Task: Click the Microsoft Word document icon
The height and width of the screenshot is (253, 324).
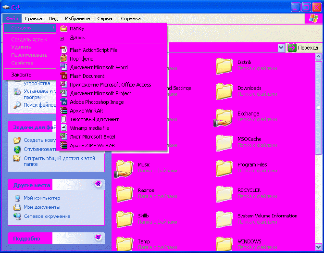Action: pyautogui.click(x=63, y=67)
